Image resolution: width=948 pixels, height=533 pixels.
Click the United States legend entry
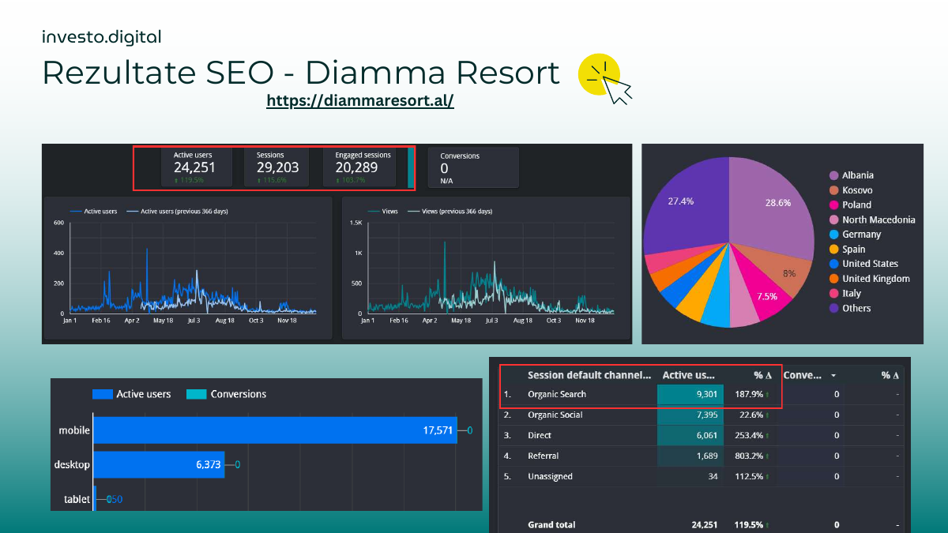coord(863,264)
